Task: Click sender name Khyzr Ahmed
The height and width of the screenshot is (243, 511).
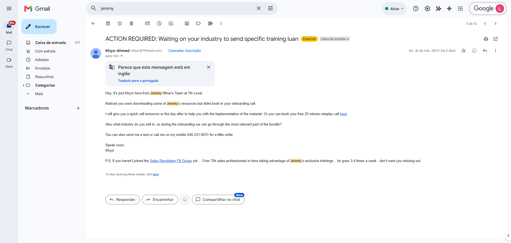Action: (117, 51)
